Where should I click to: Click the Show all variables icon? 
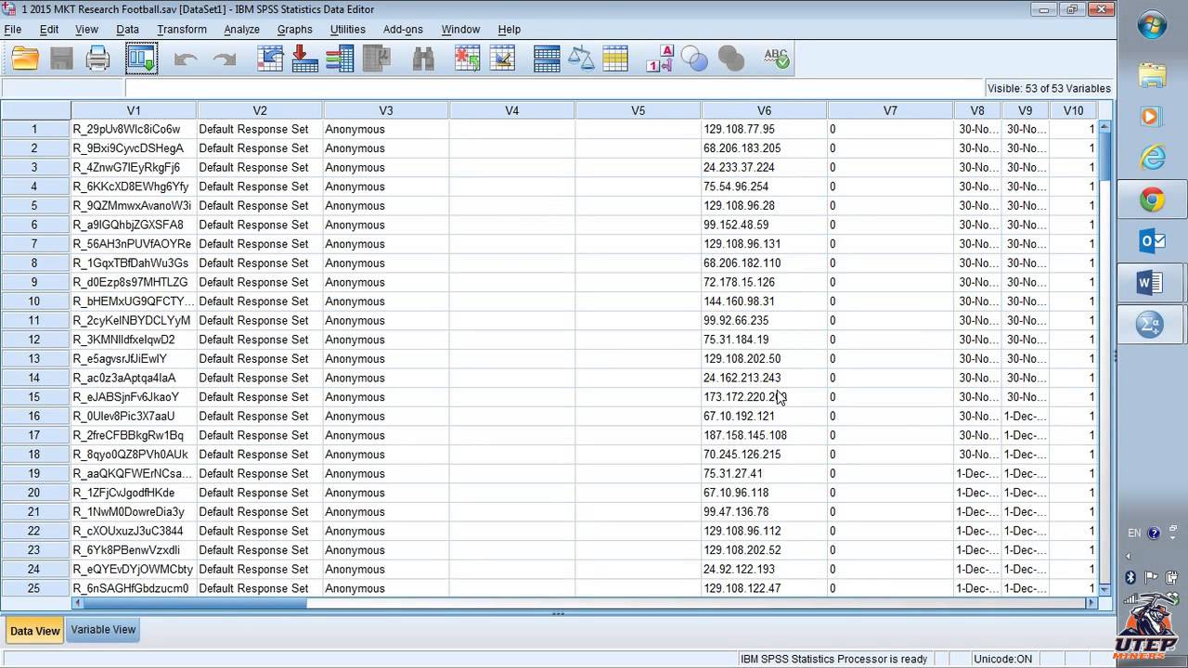(731, 58)
